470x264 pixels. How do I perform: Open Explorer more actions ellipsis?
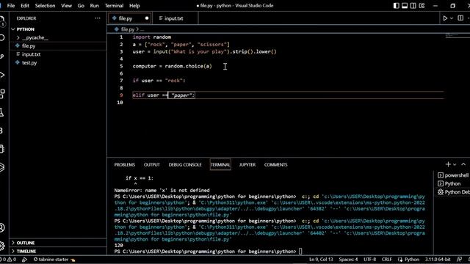point(98,18)
